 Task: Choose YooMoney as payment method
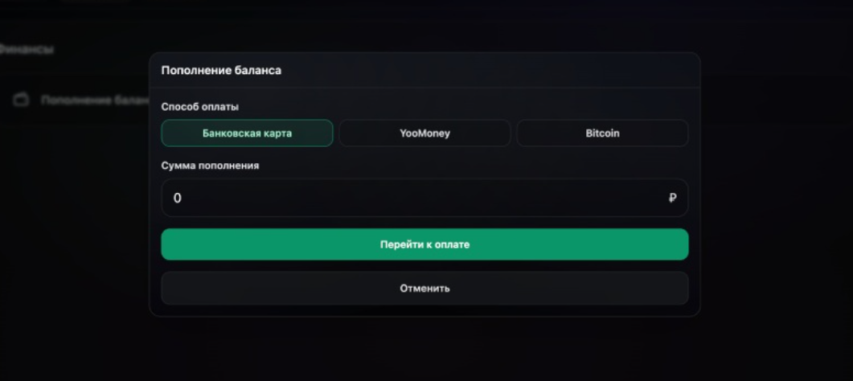pyautogui.click(x=424, y=133)
